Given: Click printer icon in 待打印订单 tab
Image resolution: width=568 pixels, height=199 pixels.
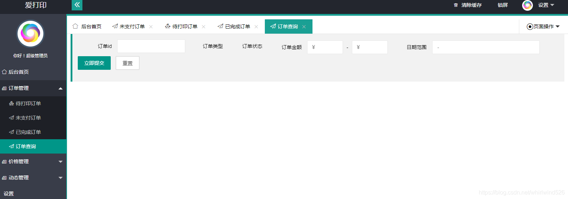Looking at the screenshot, I should pyautogui.click(x=168, y=26).
